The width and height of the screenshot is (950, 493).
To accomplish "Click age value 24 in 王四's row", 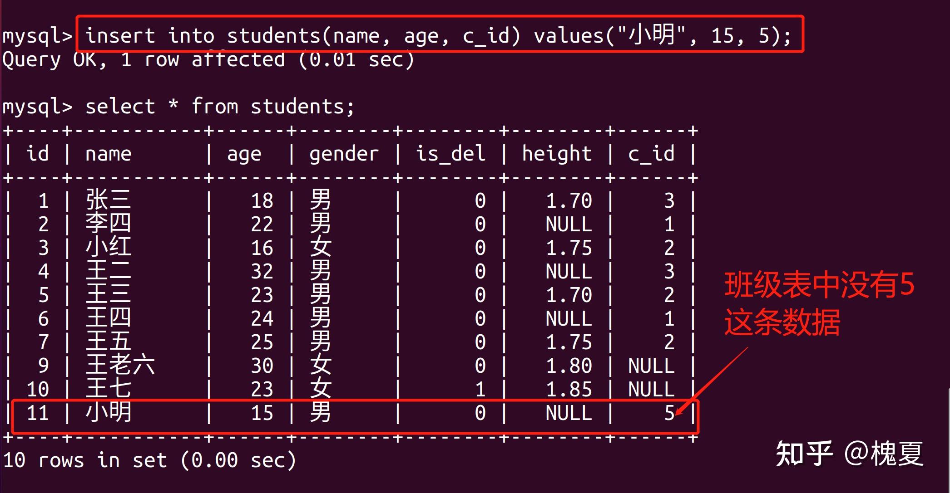I will [x=262, y=318].
